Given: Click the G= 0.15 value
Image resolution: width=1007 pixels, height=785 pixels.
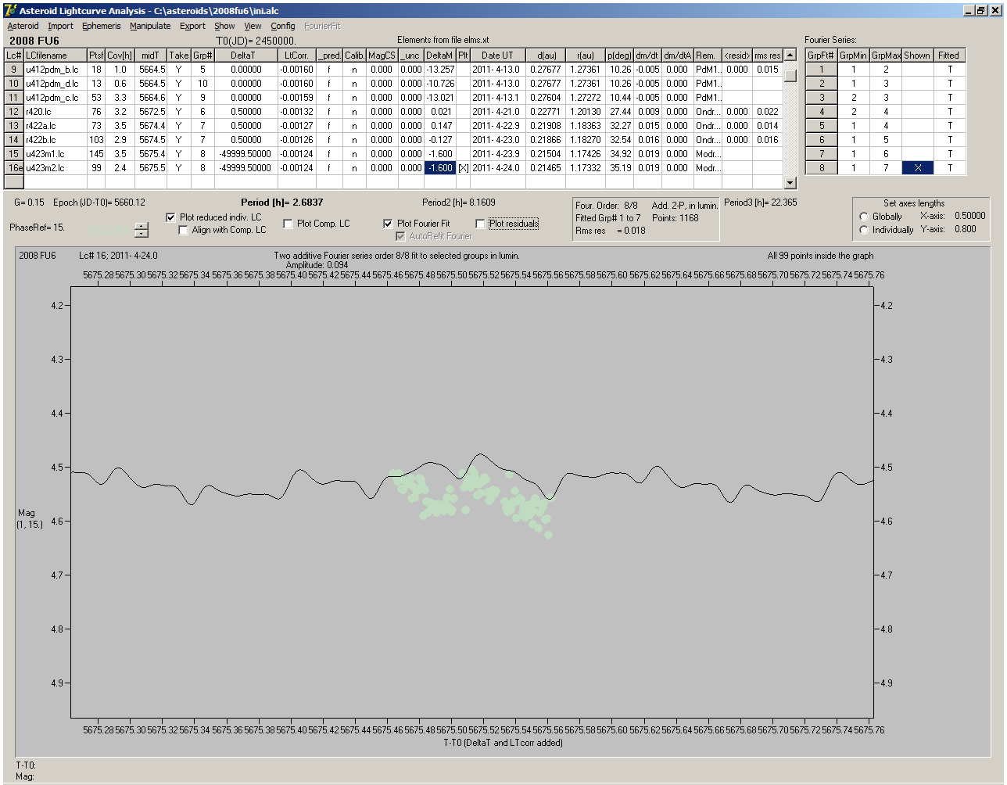Looking at the screenshot, I should pos(30,203).
